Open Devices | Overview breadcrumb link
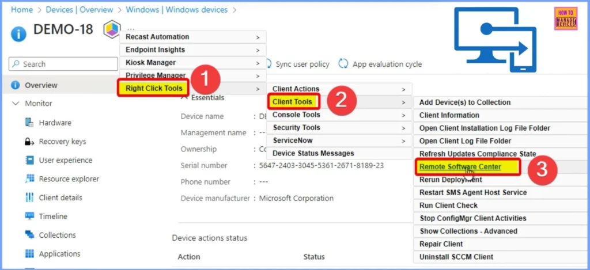The image size is (590, 270). 80,10
